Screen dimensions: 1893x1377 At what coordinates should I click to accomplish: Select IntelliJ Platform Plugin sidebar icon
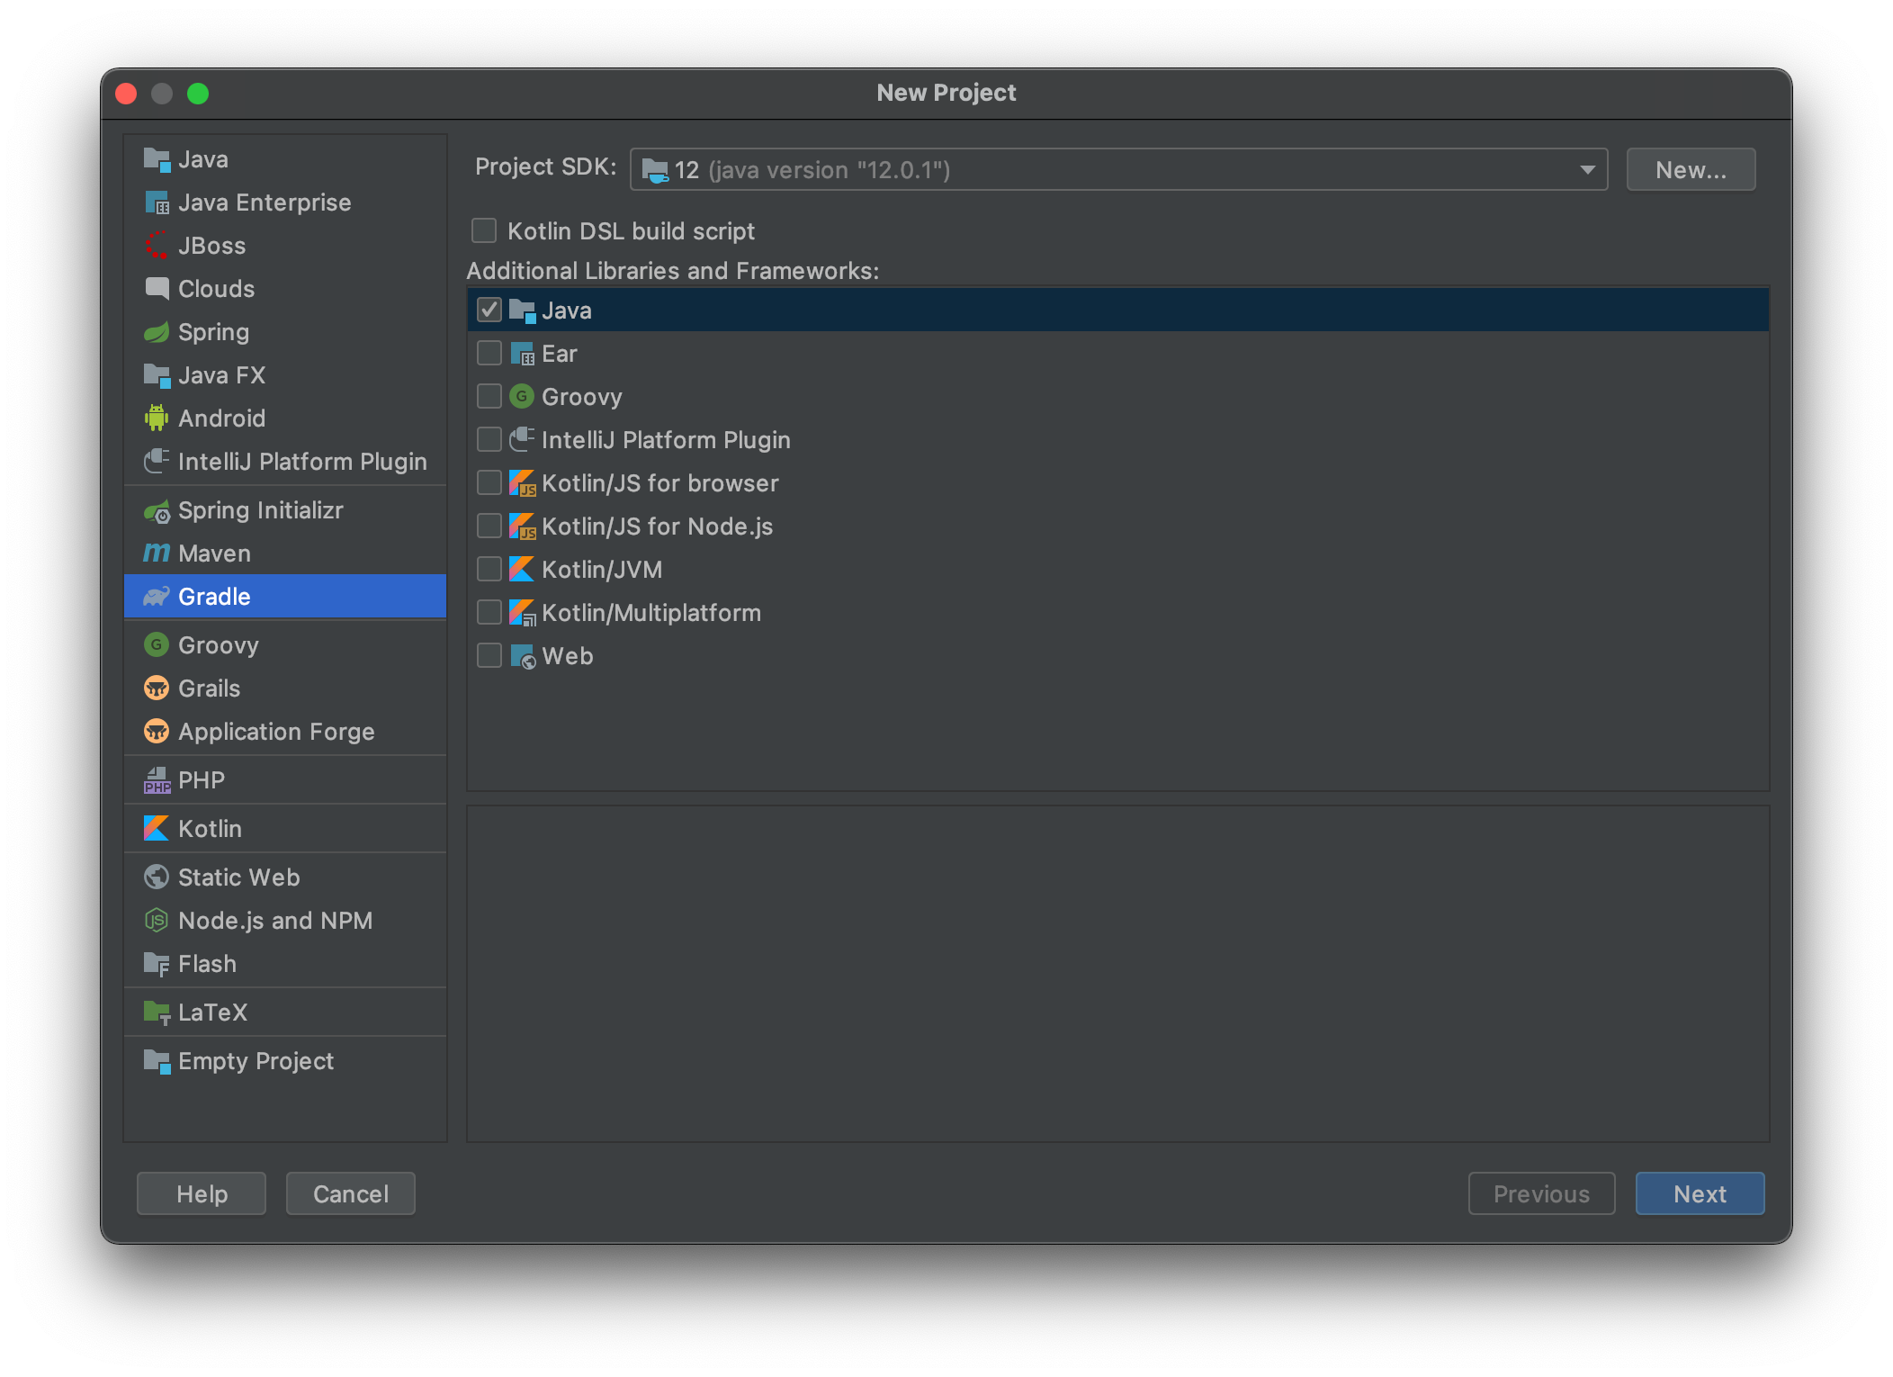click(157, 462)
